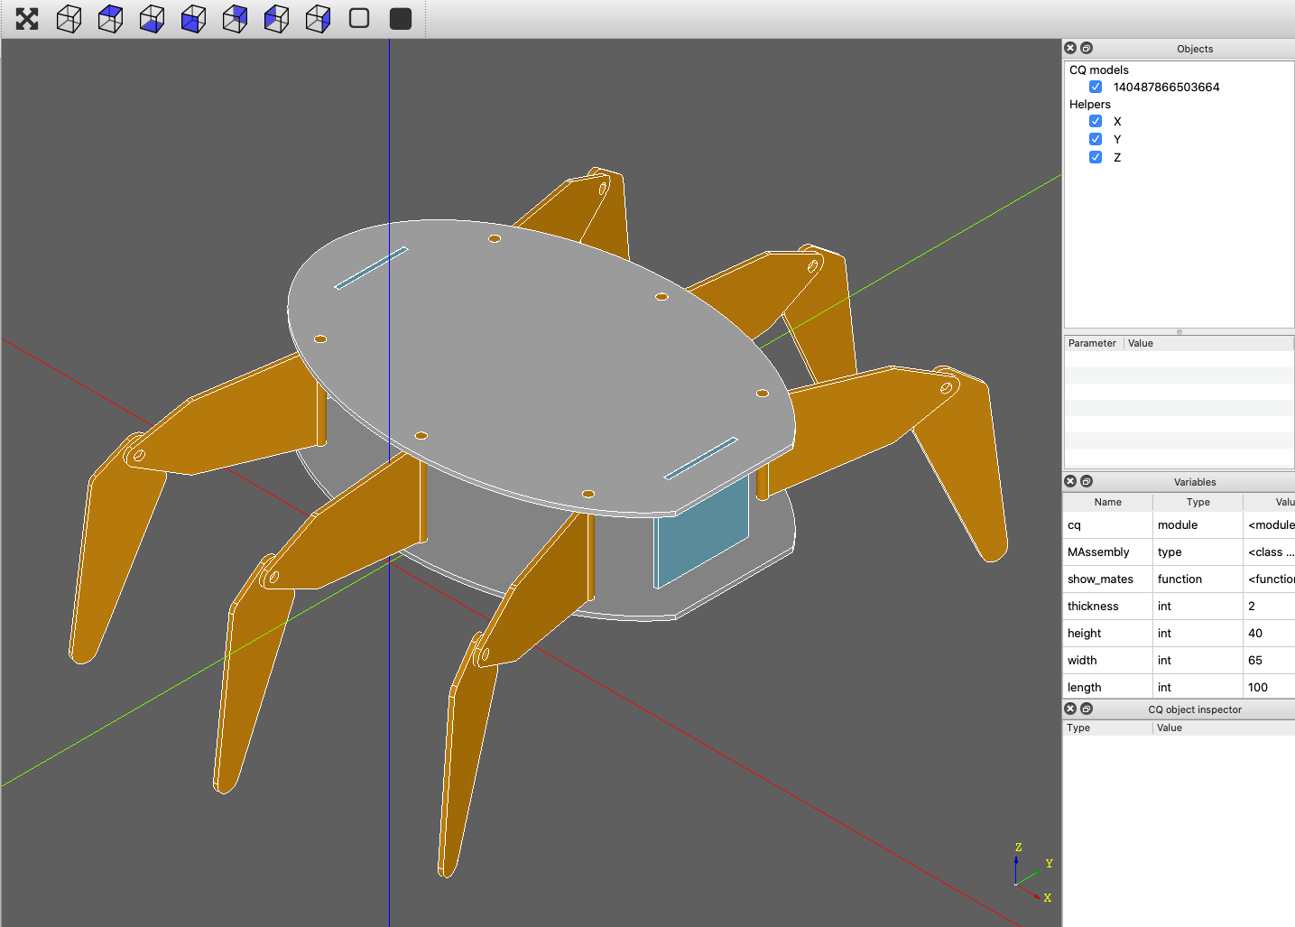The image size is (1295, 927).
Task: Float the Variables panel
Action: tap(1087, 481)
